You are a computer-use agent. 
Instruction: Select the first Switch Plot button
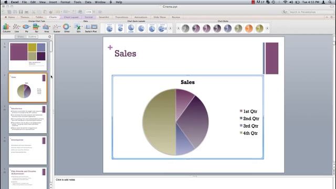tap(88, 27)
